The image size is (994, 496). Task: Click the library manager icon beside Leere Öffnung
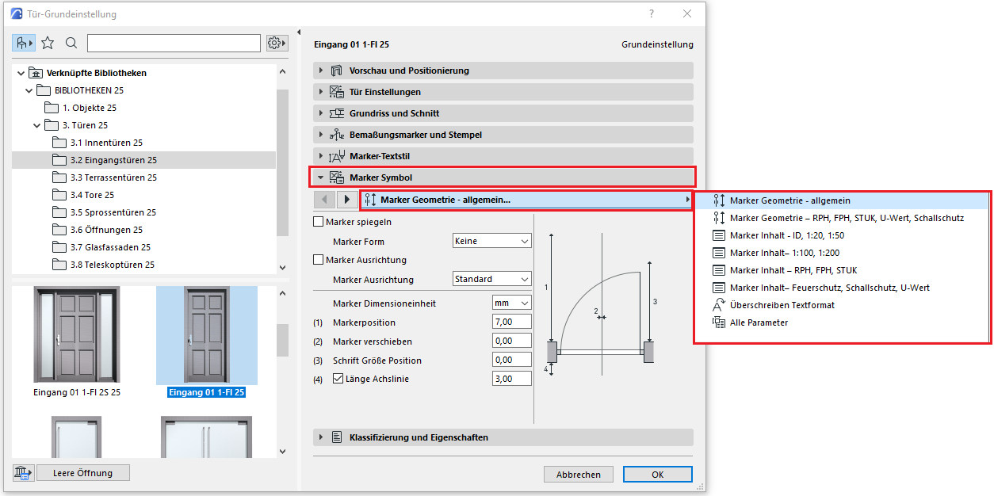(x=23, y=473)
